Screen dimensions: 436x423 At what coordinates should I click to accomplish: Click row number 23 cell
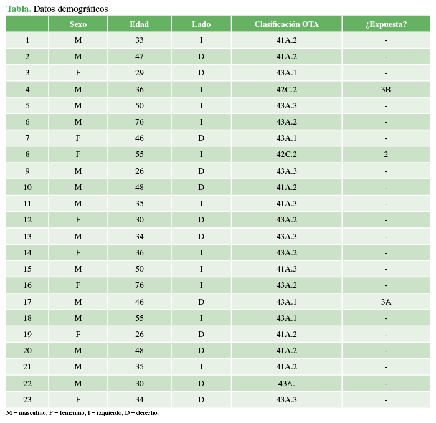[x=27, y=400]
